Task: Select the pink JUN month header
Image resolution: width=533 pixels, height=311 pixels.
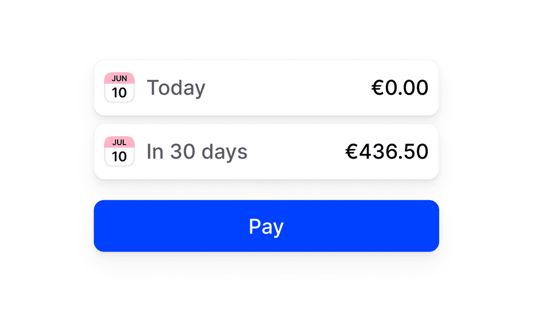Action: click(119, 78)
